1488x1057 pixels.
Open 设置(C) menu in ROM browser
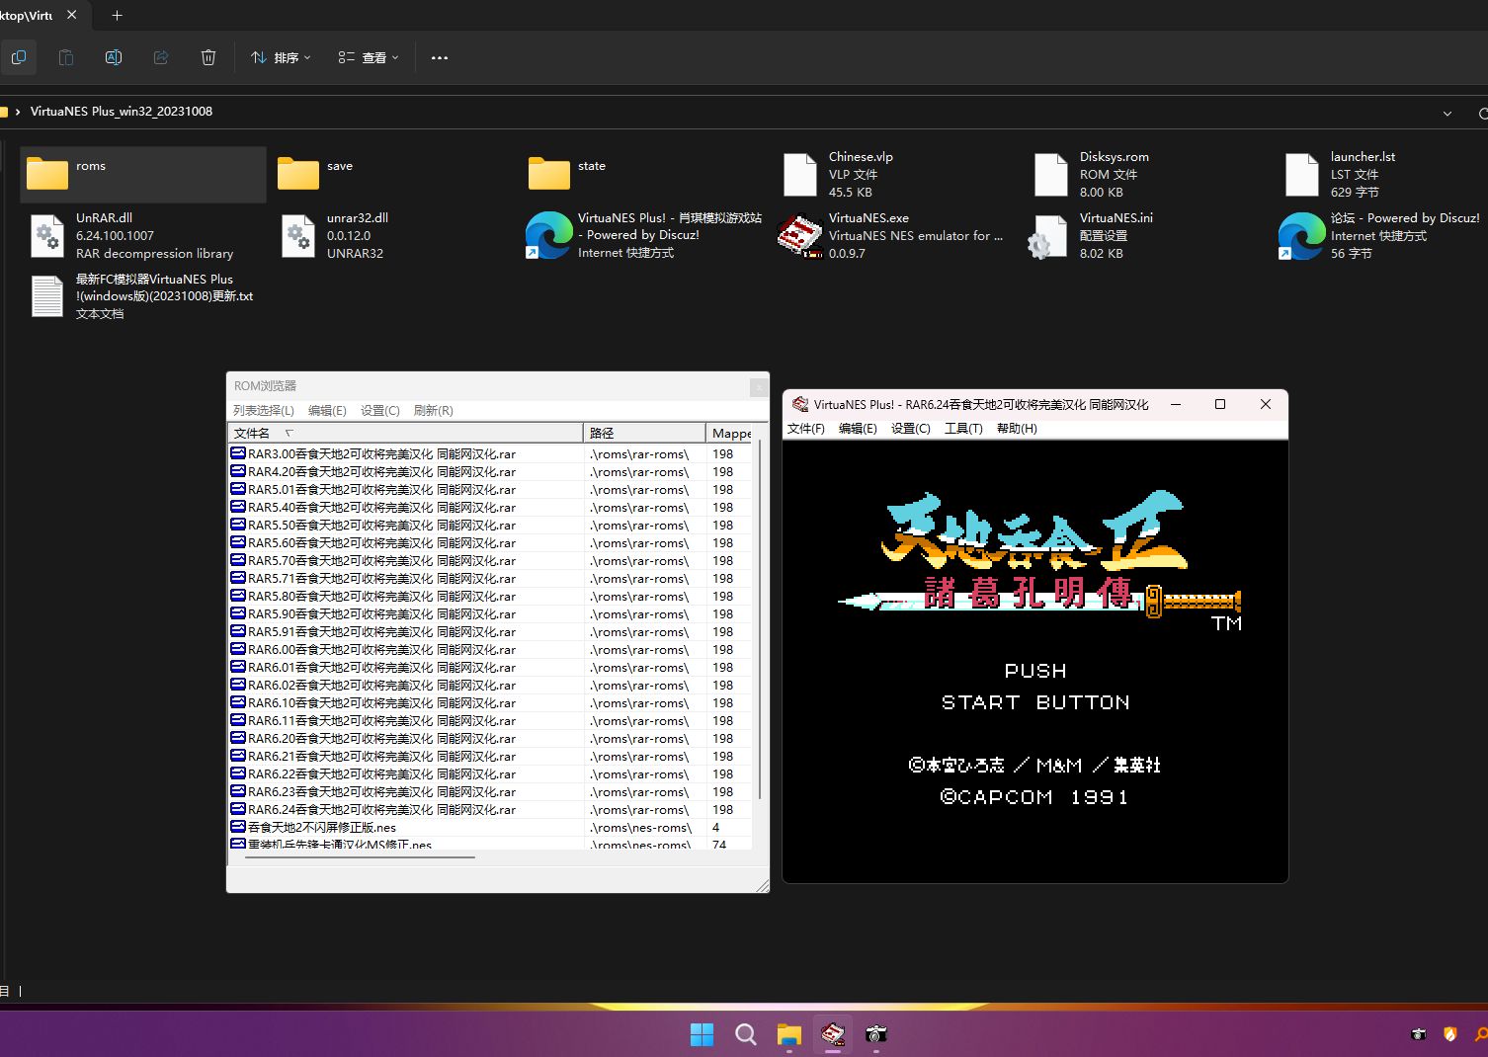click(x=380, y=410)
